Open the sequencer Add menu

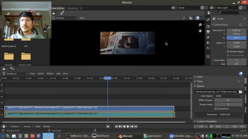pos(58,74)
